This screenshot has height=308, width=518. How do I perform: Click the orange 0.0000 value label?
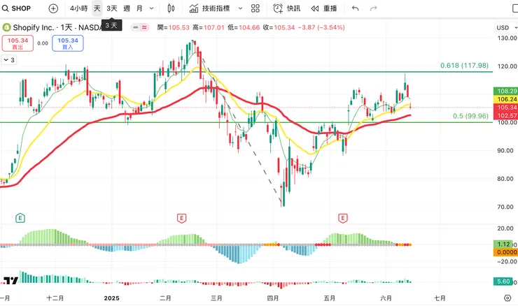pos(505,252)
